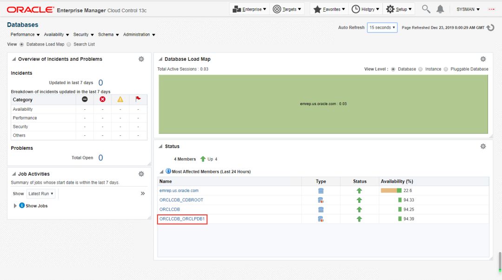The image size is (502, 280).
Task: Click the search magnifier icon in header
Action: [426, 9]
